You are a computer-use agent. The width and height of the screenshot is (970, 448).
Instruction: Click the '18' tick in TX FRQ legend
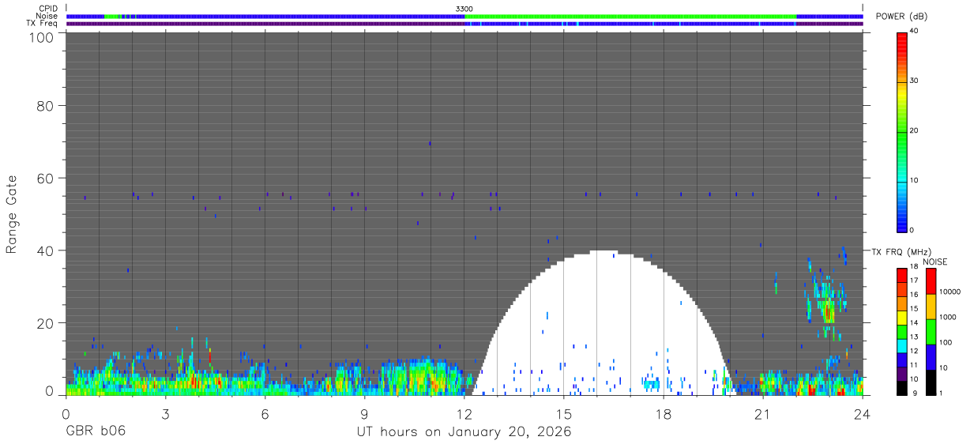[914, 266]
